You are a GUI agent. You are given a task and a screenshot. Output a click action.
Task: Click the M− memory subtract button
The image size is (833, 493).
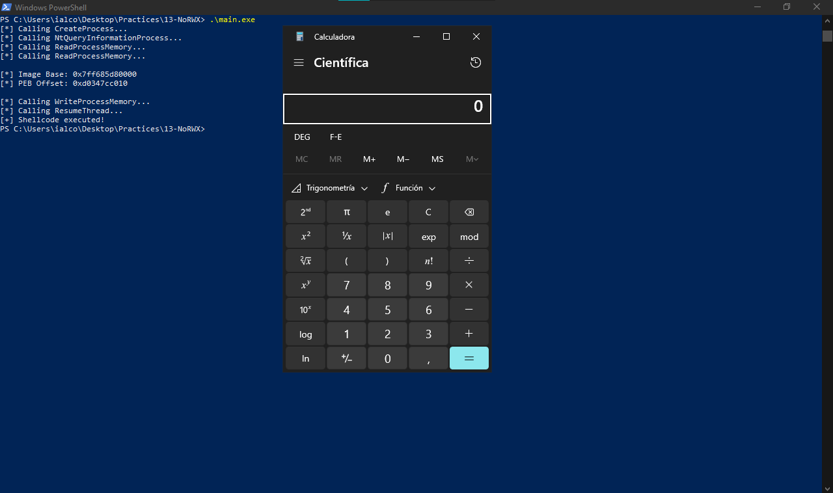(x=403, y=159)
